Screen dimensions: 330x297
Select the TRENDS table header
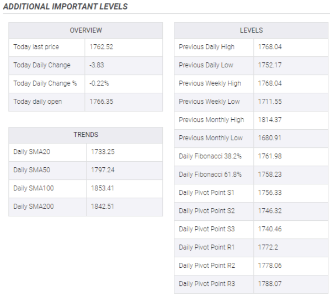click(86, 135)
